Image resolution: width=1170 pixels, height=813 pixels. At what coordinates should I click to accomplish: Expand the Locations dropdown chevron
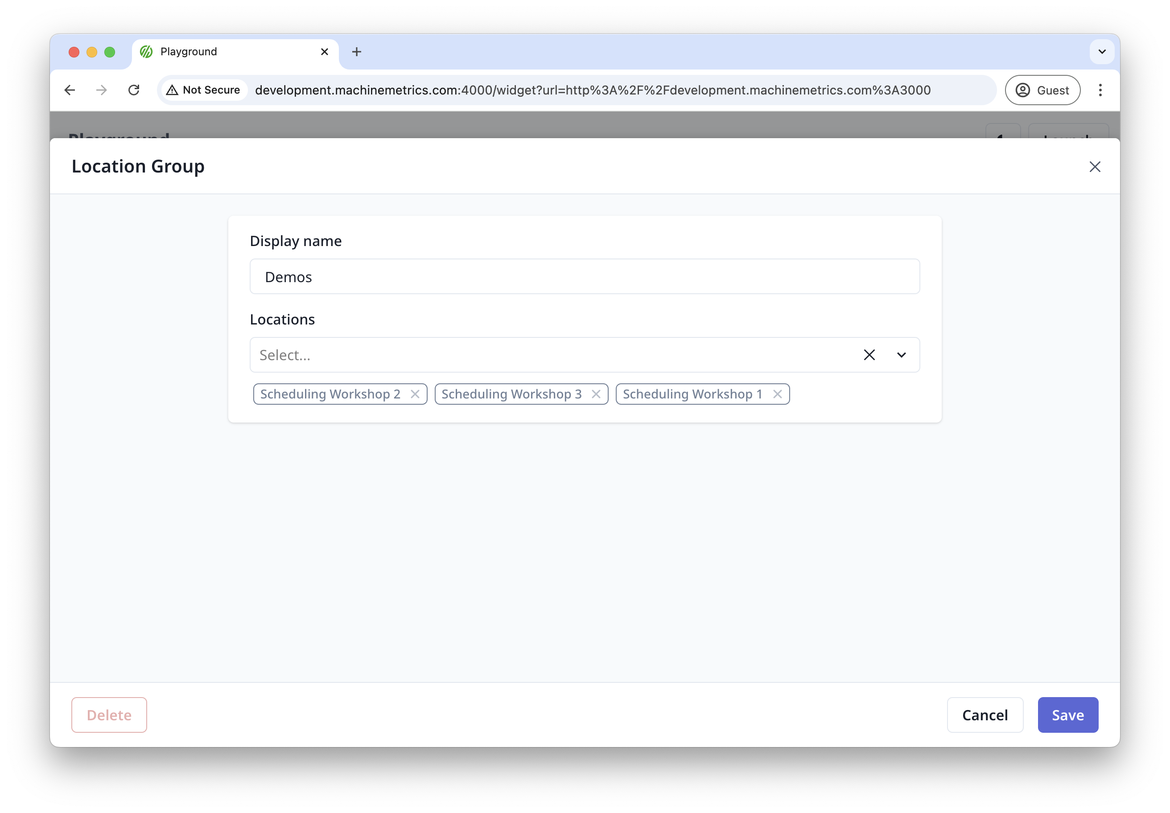pos(901,355)
